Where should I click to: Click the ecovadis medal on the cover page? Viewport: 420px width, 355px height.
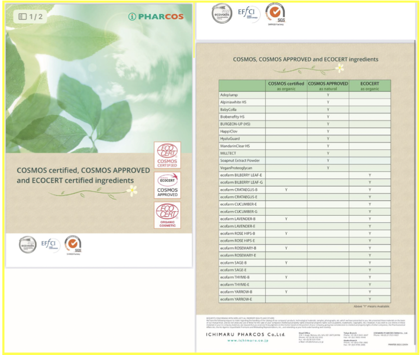tap(27, 244)
